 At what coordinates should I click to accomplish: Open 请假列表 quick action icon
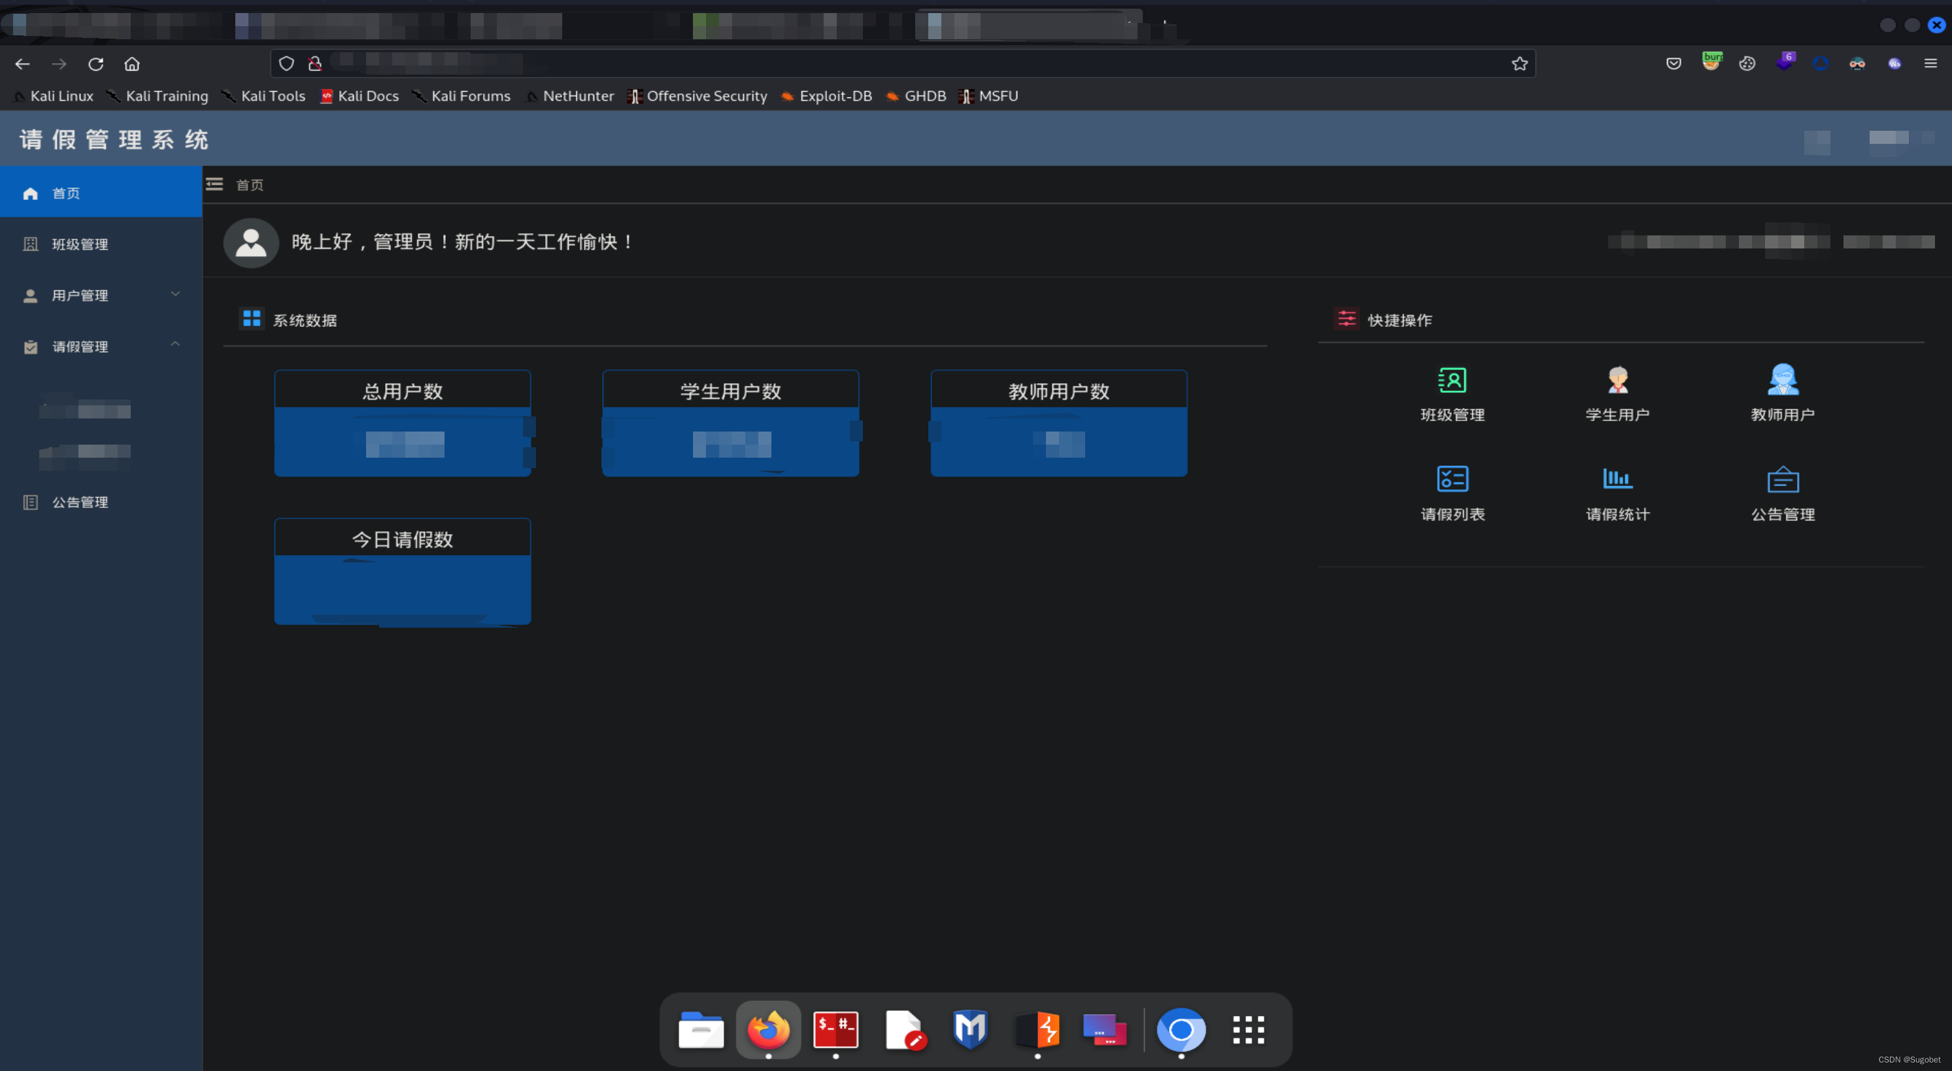coord(1452,479)
